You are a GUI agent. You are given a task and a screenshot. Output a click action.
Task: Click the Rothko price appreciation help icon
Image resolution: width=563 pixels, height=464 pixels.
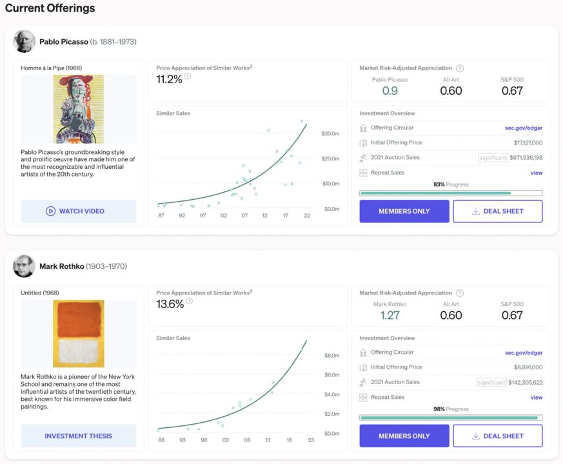[189, 301]
